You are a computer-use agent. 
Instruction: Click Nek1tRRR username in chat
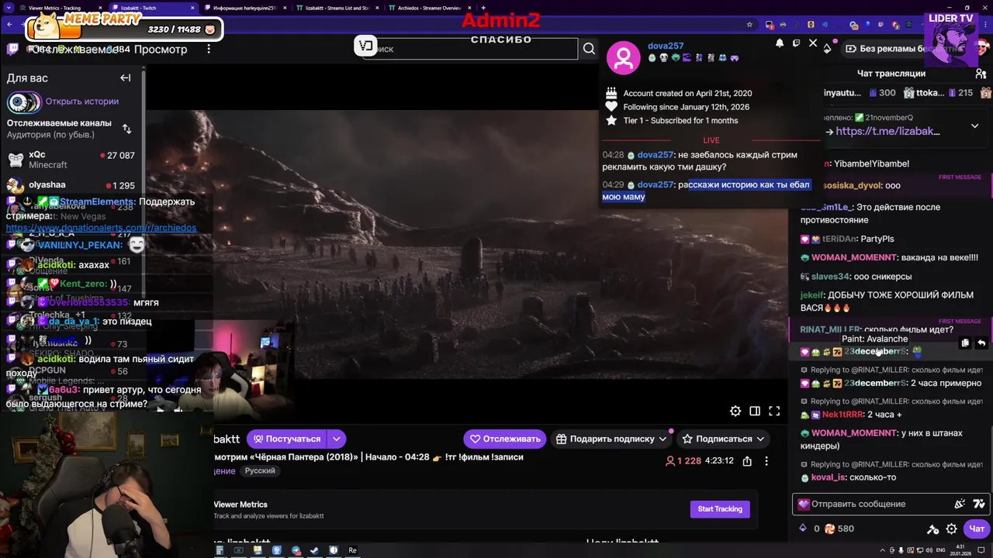pyautogui.click(x=842, y=415)
